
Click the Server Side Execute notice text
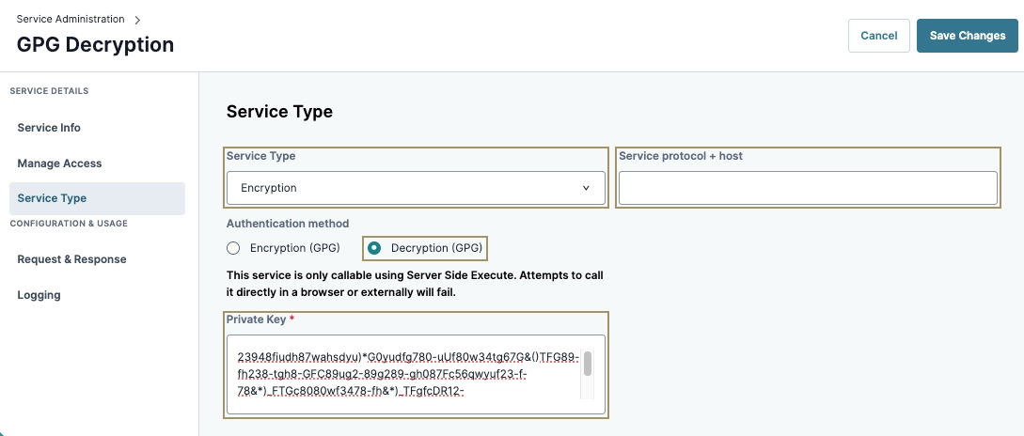click(415, 284)
